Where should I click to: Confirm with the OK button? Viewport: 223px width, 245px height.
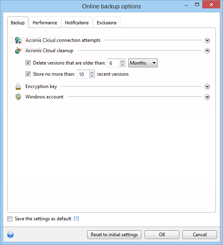[162, 235]
